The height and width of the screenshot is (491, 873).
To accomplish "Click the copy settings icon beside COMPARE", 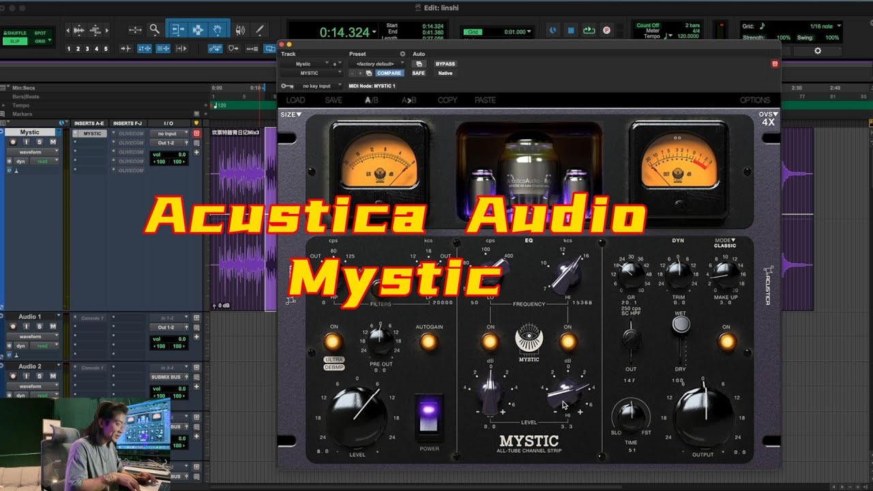I will (368, 73).
